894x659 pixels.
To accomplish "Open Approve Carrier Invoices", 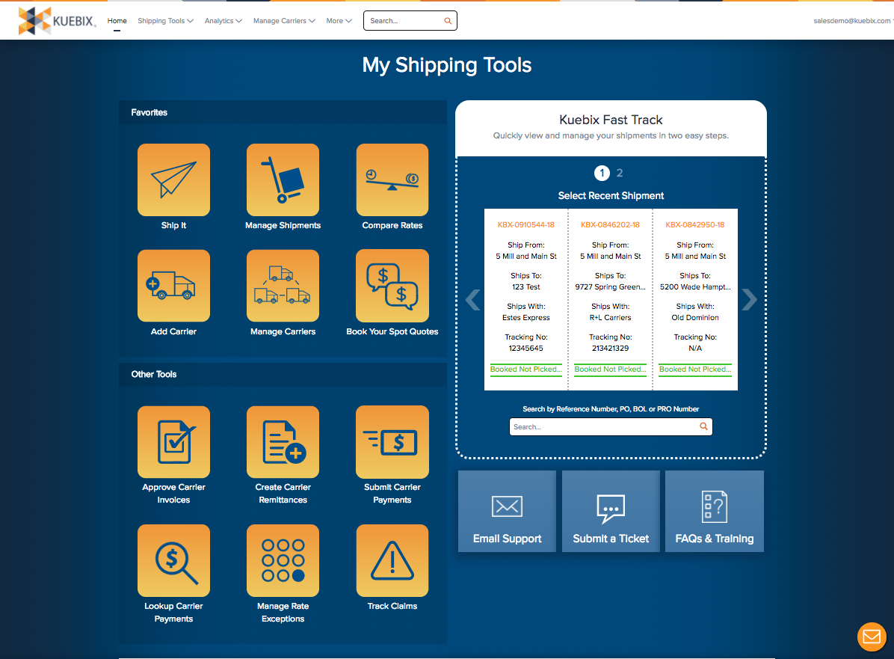I will click(173, 442).
